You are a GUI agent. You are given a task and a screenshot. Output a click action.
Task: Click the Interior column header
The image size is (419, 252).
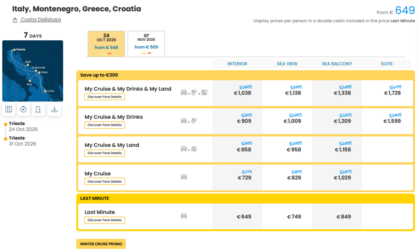[x=237, y=64]
